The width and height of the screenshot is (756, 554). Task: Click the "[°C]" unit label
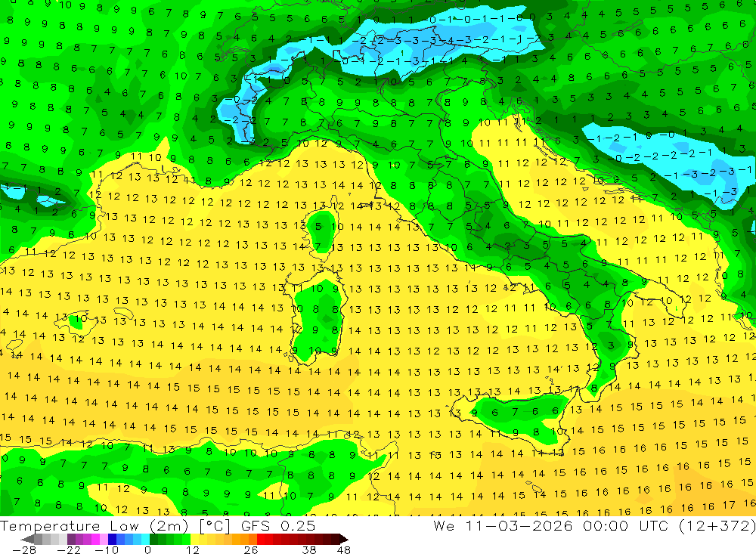click(x=215, y=527)
